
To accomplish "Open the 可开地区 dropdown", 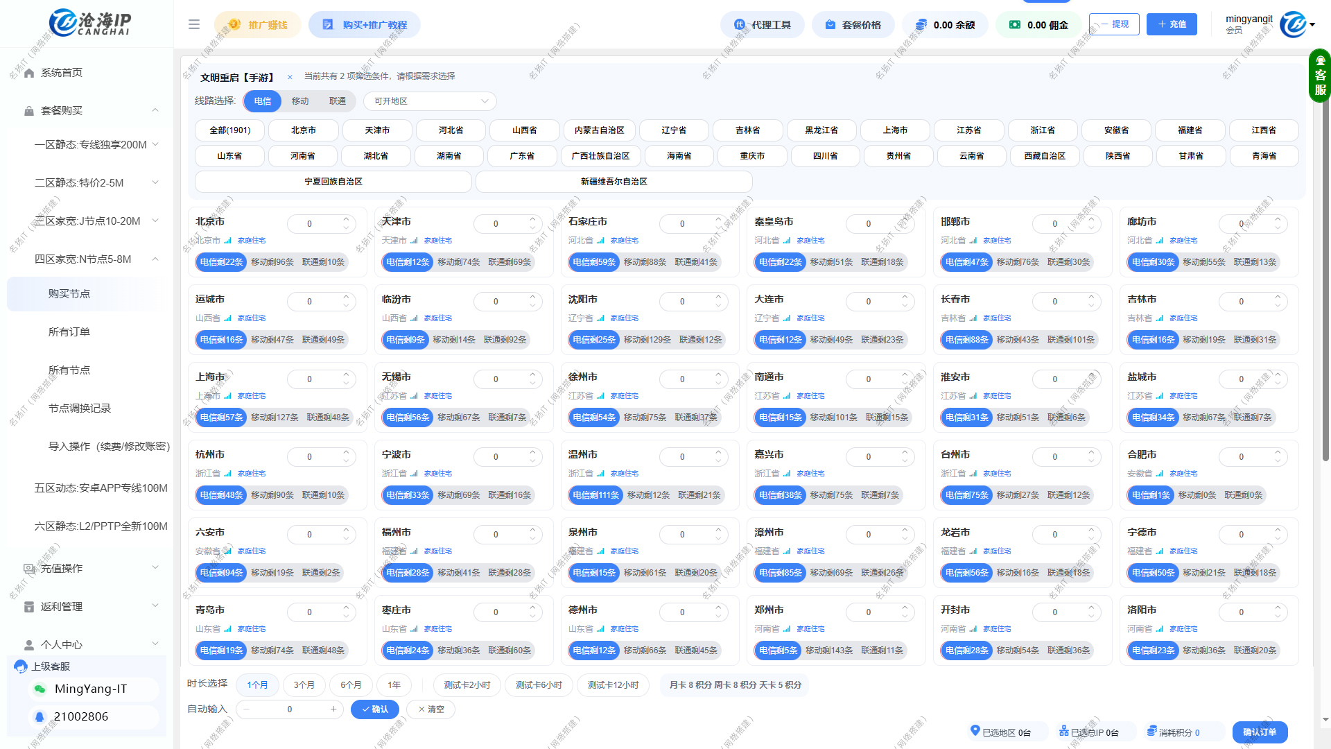I will point(430,101).
